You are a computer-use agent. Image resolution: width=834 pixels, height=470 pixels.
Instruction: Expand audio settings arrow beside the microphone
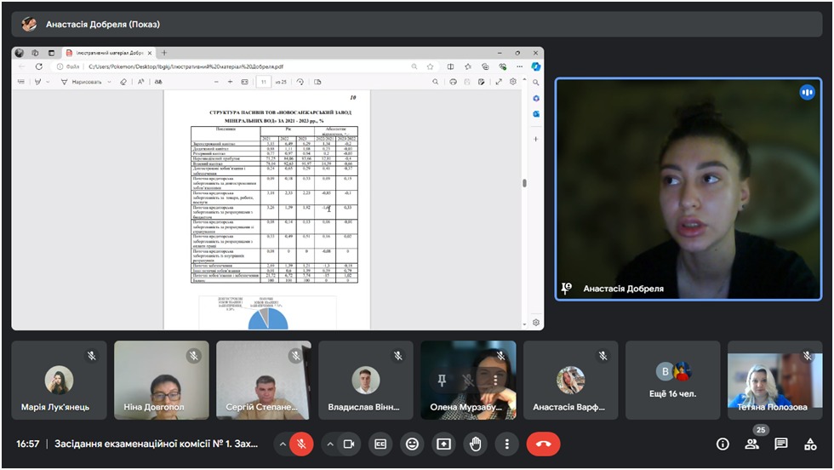click(x=281, y=444)
